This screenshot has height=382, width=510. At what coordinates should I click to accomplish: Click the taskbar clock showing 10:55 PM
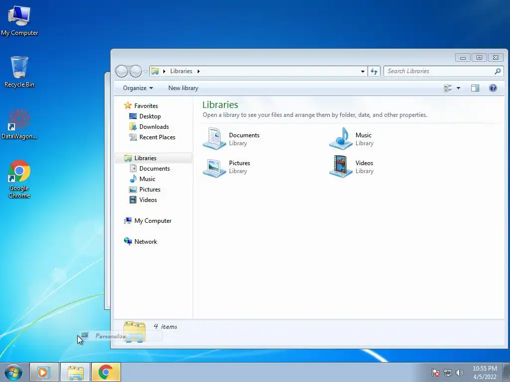(485, 373)
